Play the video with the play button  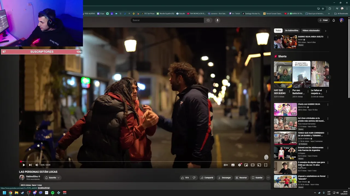(x=24, y=165)
